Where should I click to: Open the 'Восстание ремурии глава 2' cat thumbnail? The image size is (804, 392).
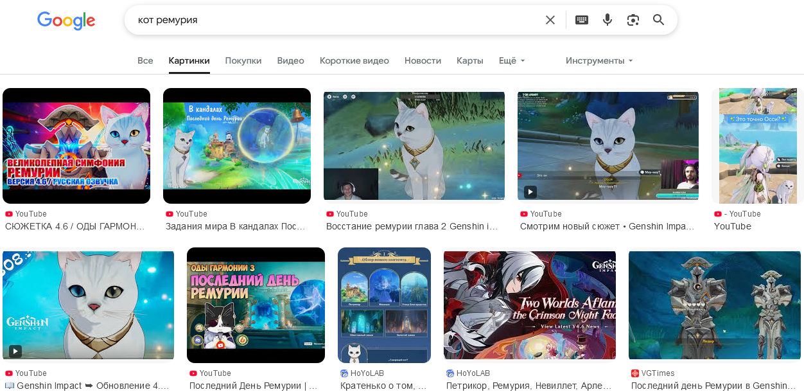pos(414,146)
